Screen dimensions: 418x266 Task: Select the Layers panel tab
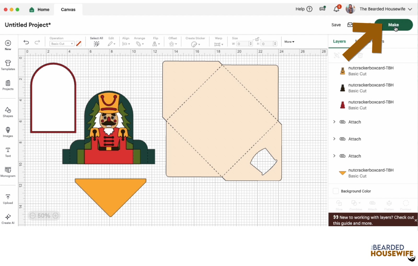pyautogui.click(x=339, y=41)
